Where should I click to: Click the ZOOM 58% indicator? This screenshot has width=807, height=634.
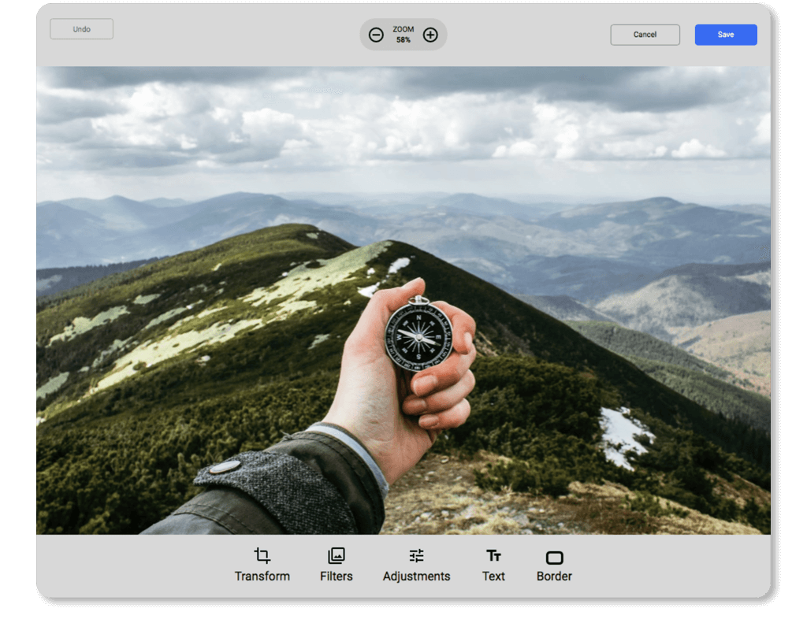403,35
